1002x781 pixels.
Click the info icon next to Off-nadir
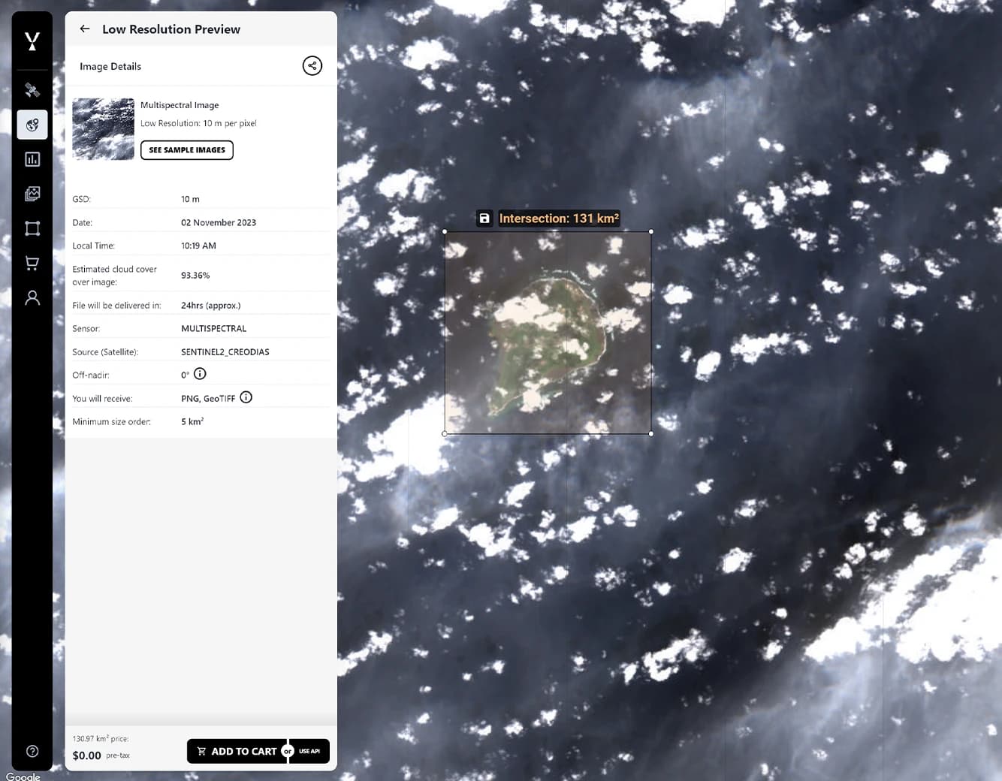(x=199, y=374)
